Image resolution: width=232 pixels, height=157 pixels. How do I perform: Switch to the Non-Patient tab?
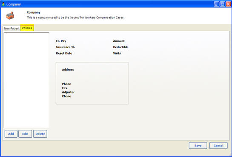coord(11,28)
